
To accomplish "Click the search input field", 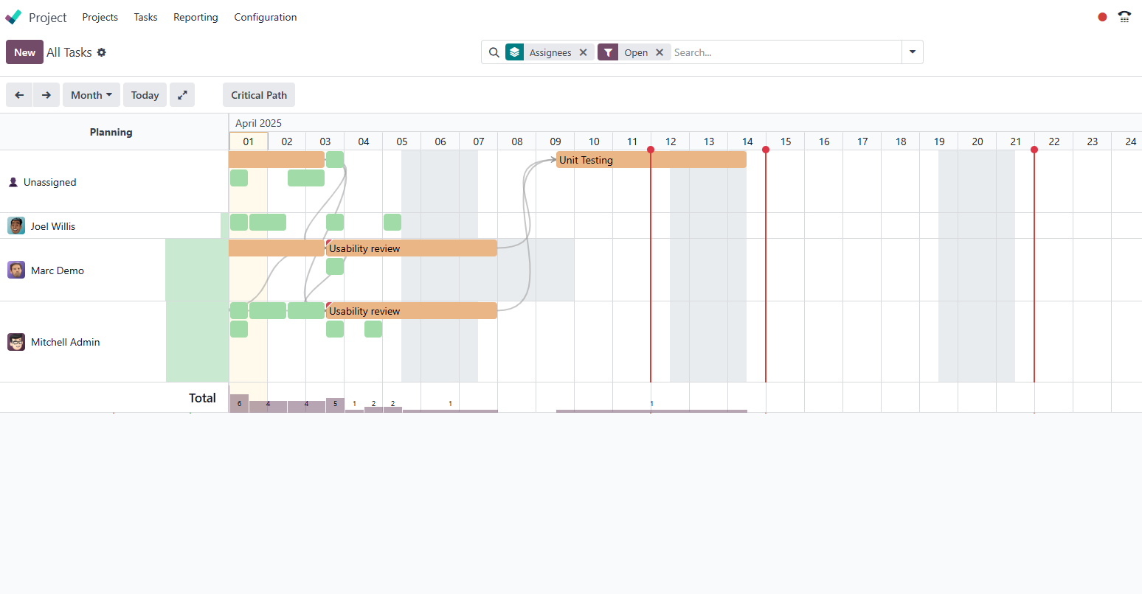I will click(x=785, y=52).
